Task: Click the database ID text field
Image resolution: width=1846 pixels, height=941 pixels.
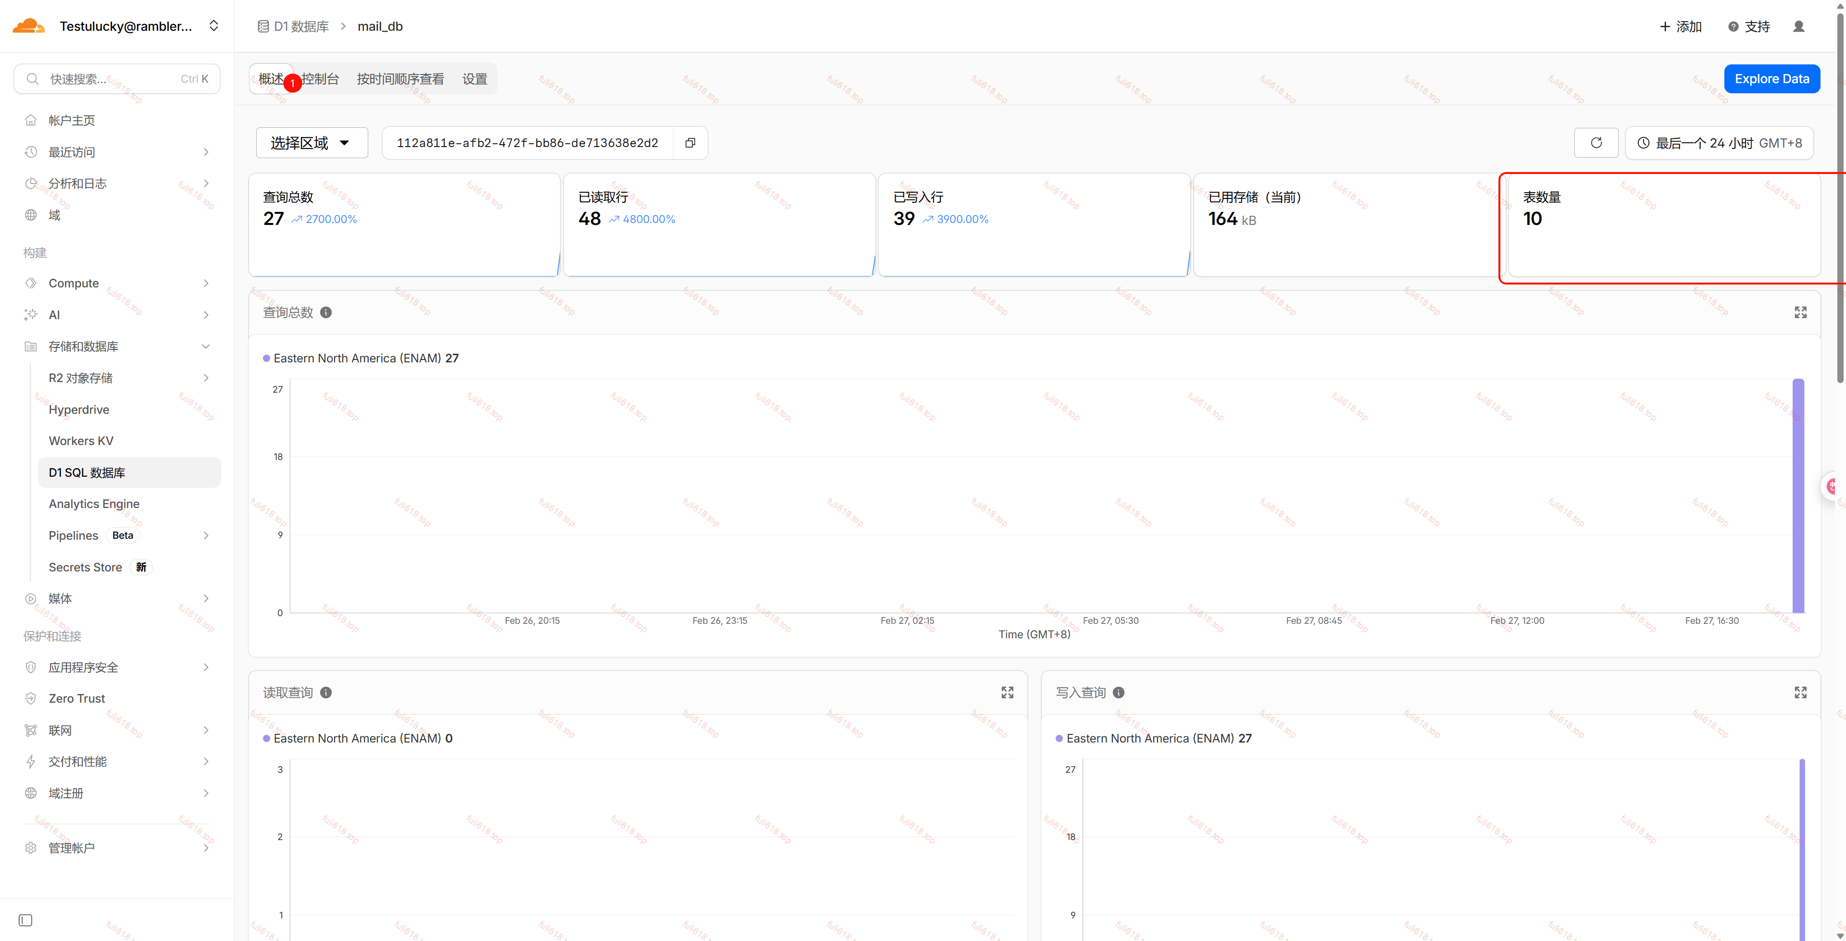Action: [527, 143]
